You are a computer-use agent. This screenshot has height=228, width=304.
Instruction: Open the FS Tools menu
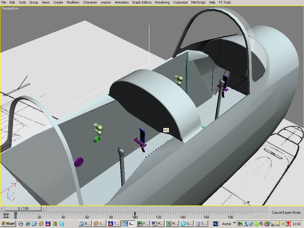pos(225,2)
